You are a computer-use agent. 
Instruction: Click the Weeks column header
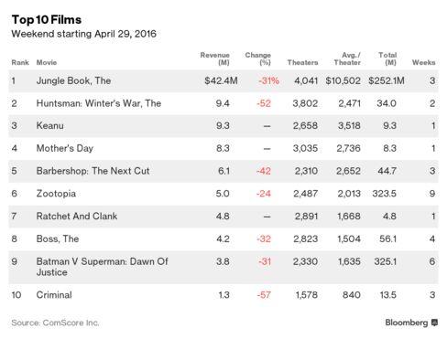click(423, 62)
